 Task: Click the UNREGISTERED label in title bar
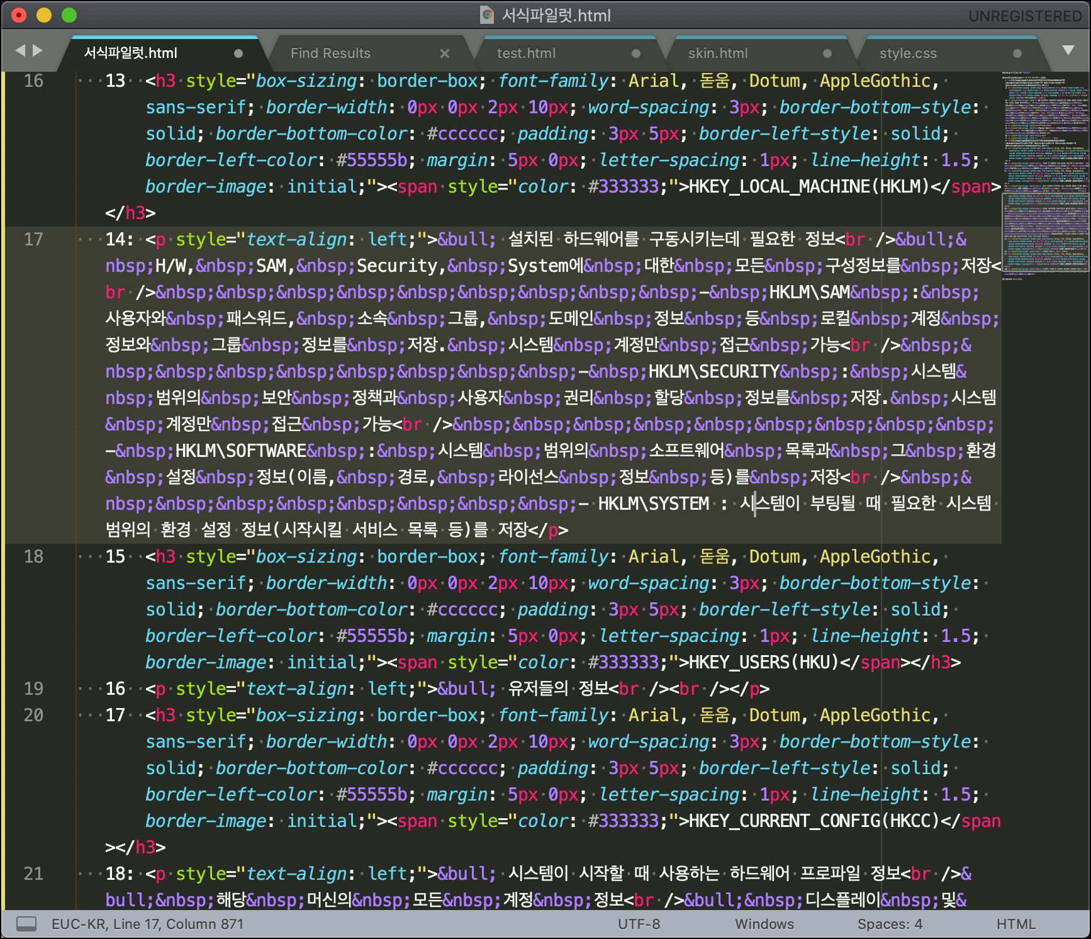(1025, 16)
